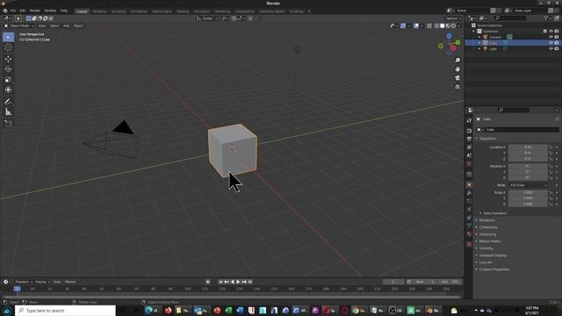
Task: Hide the Light with its eye icon
Action: (551, 48)
